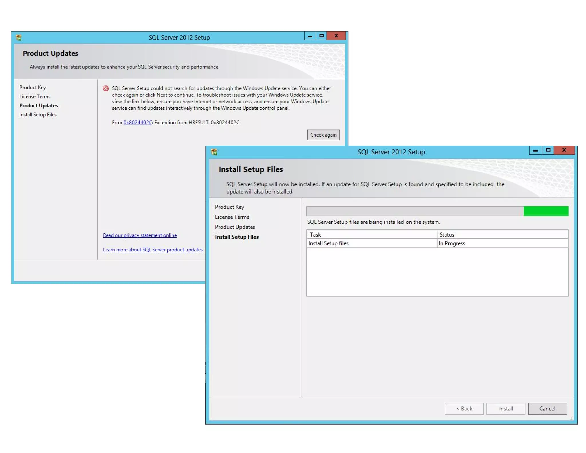Click the Install button
This screenshot has height=453, width=586.
pyautogui.click(x=506, y=409)
